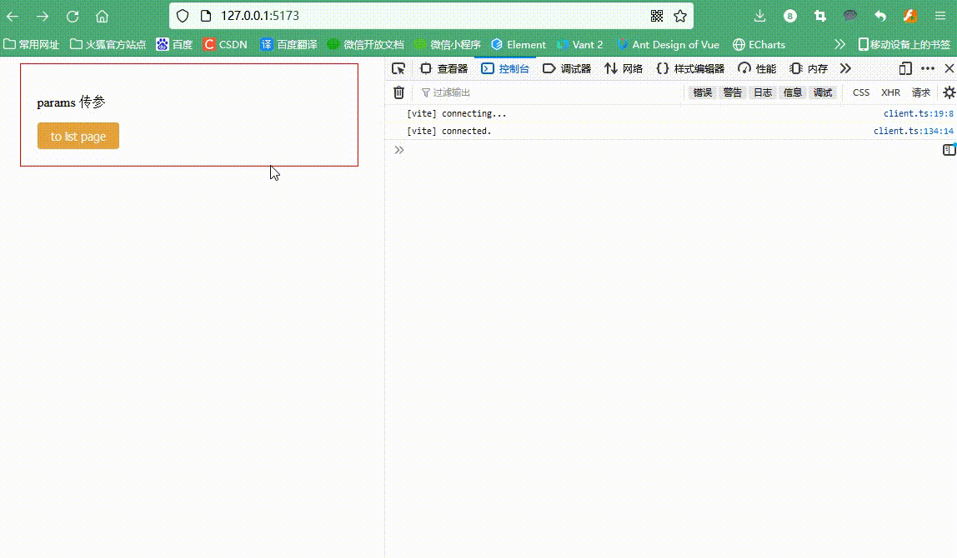Click the 'to list page' button
Screen dimensions: 957x558
78,135
